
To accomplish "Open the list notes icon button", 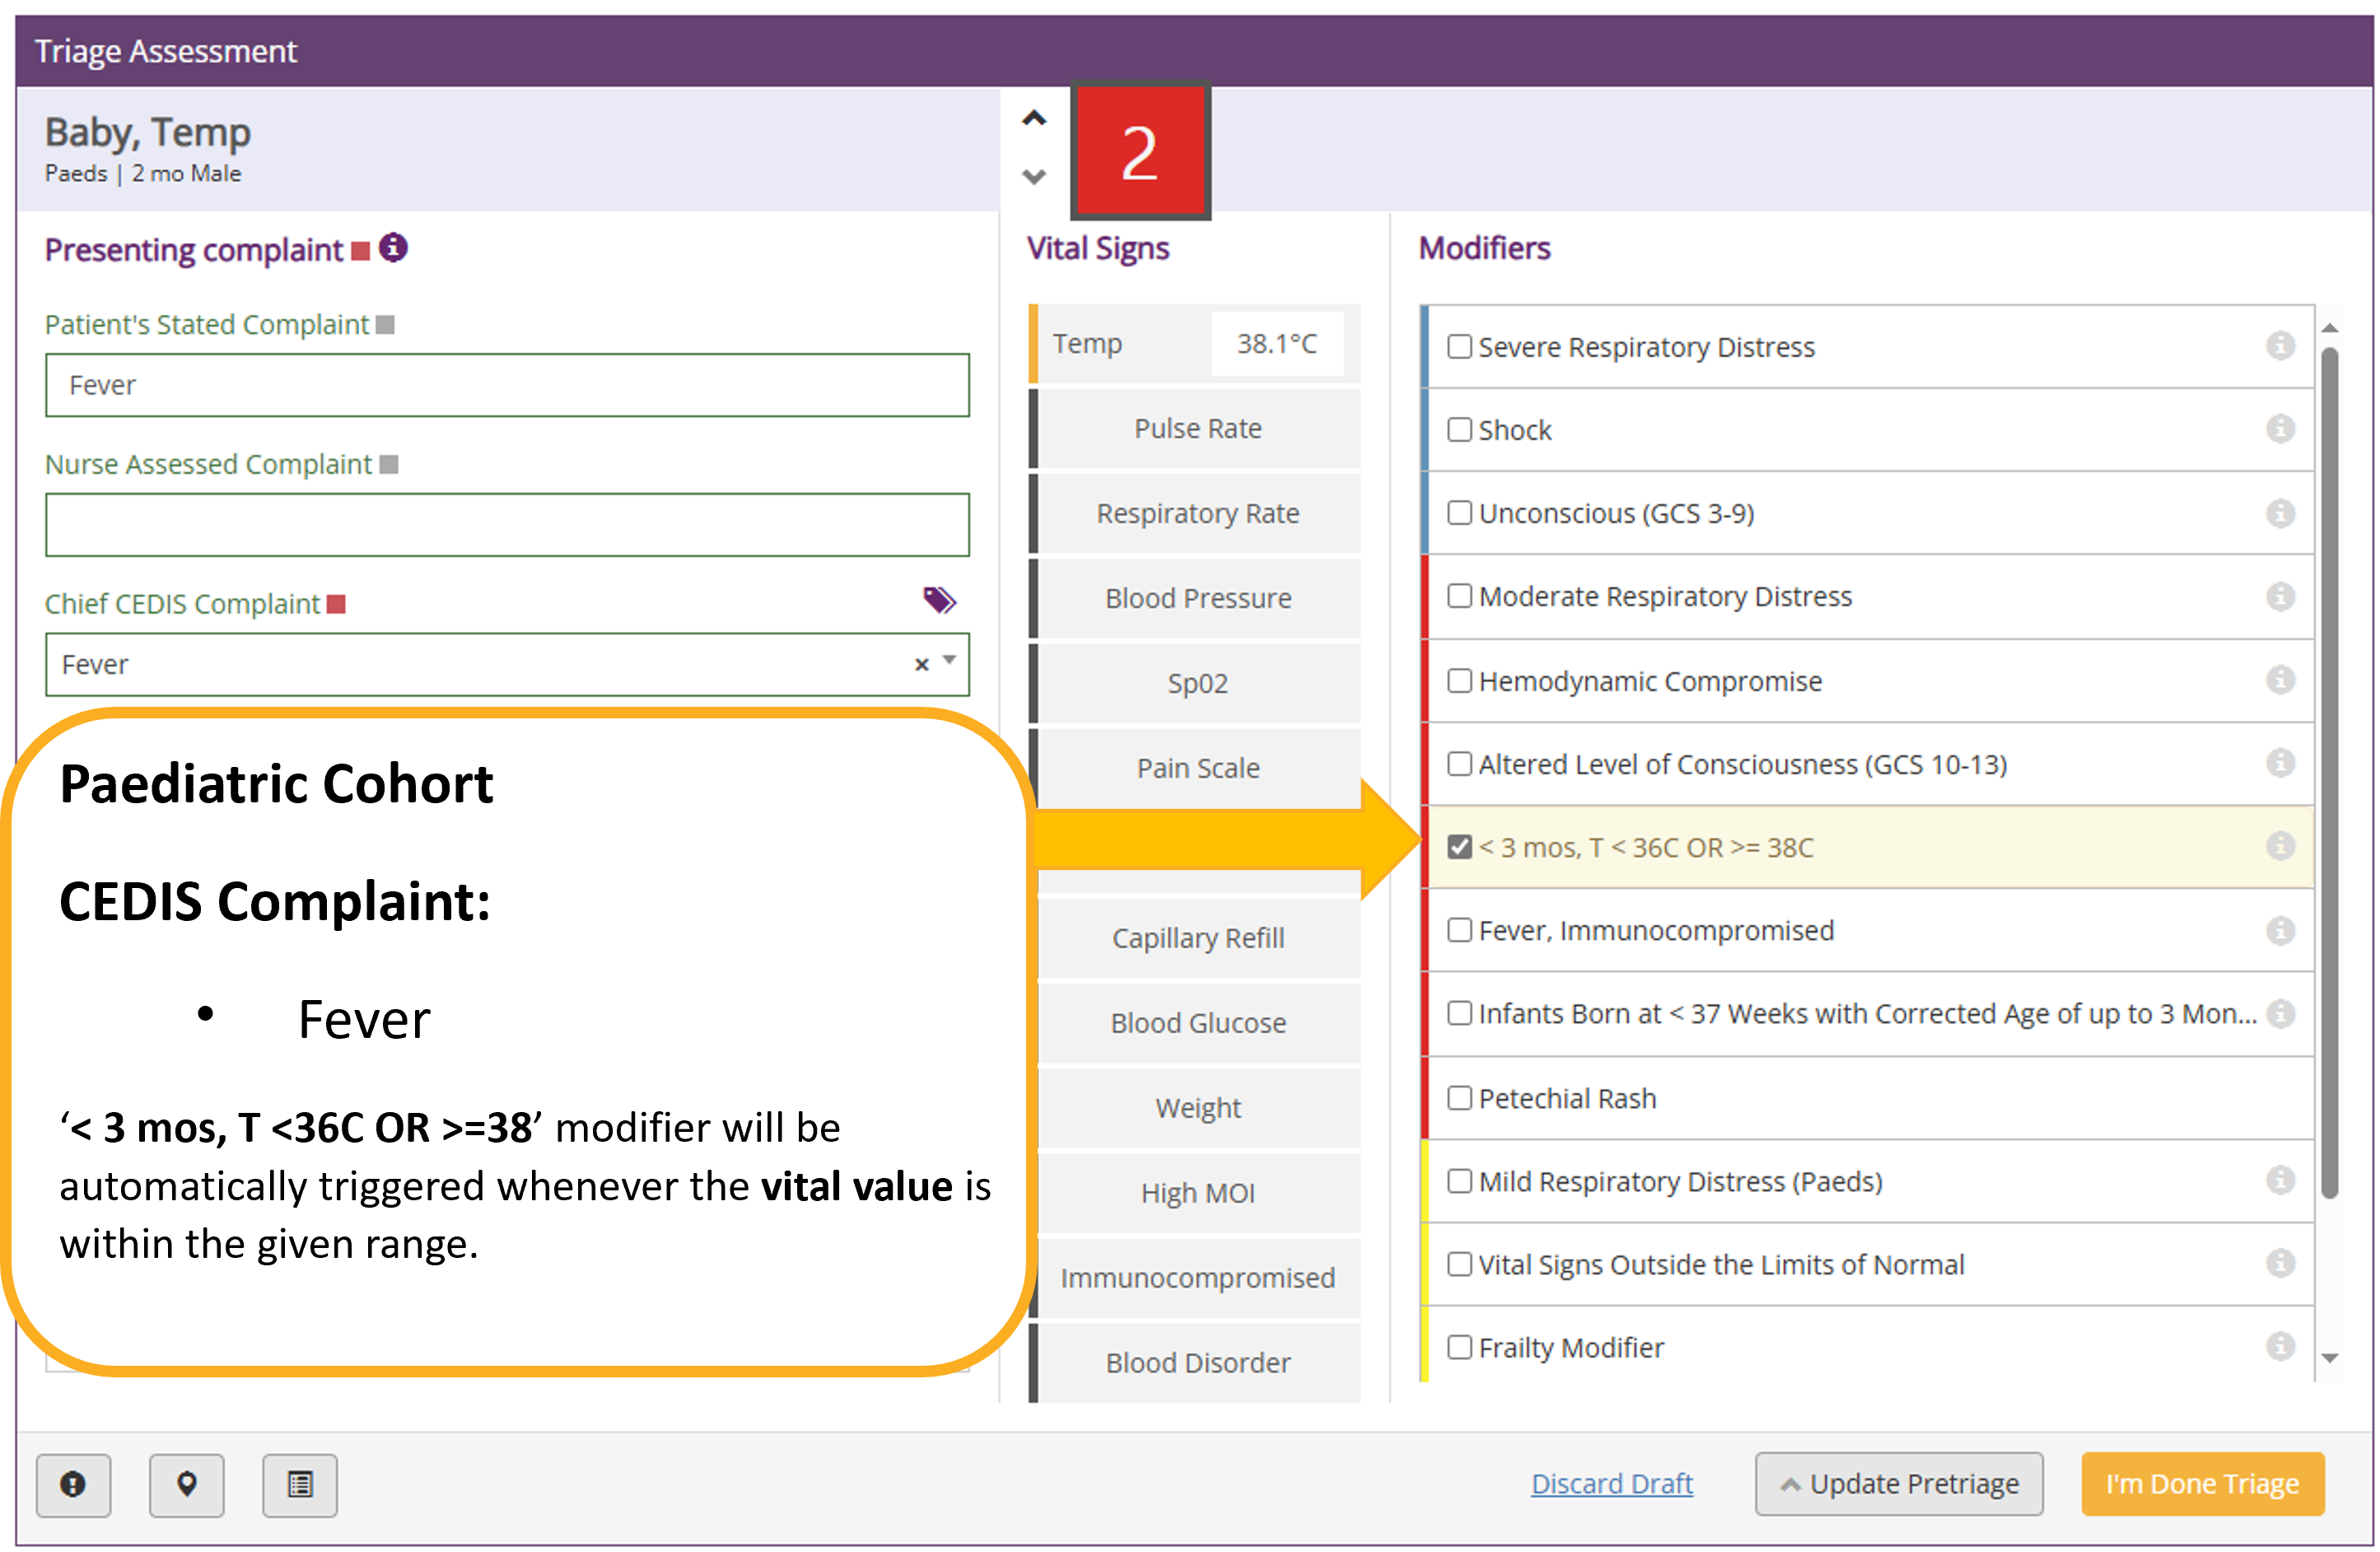I will click(299, 1484).
